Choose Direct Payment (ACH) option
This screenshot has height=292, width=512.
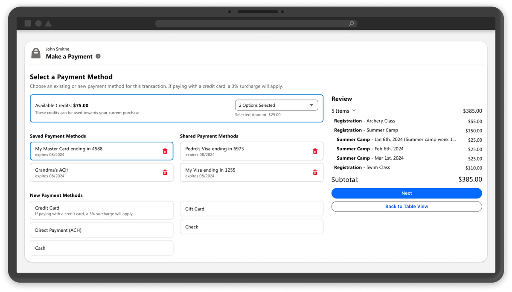102,230
